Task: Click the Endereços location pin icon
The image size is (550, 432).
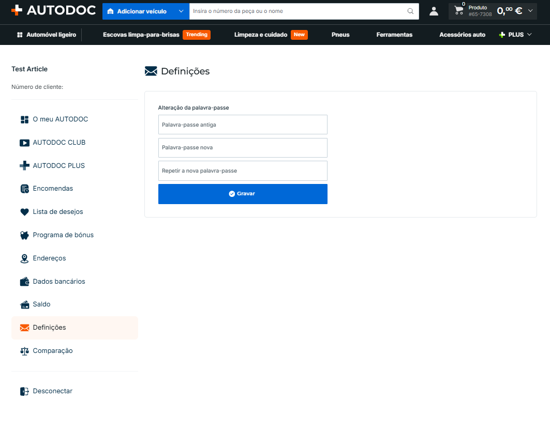Action: pyautogui.click(x=24, y=258)
